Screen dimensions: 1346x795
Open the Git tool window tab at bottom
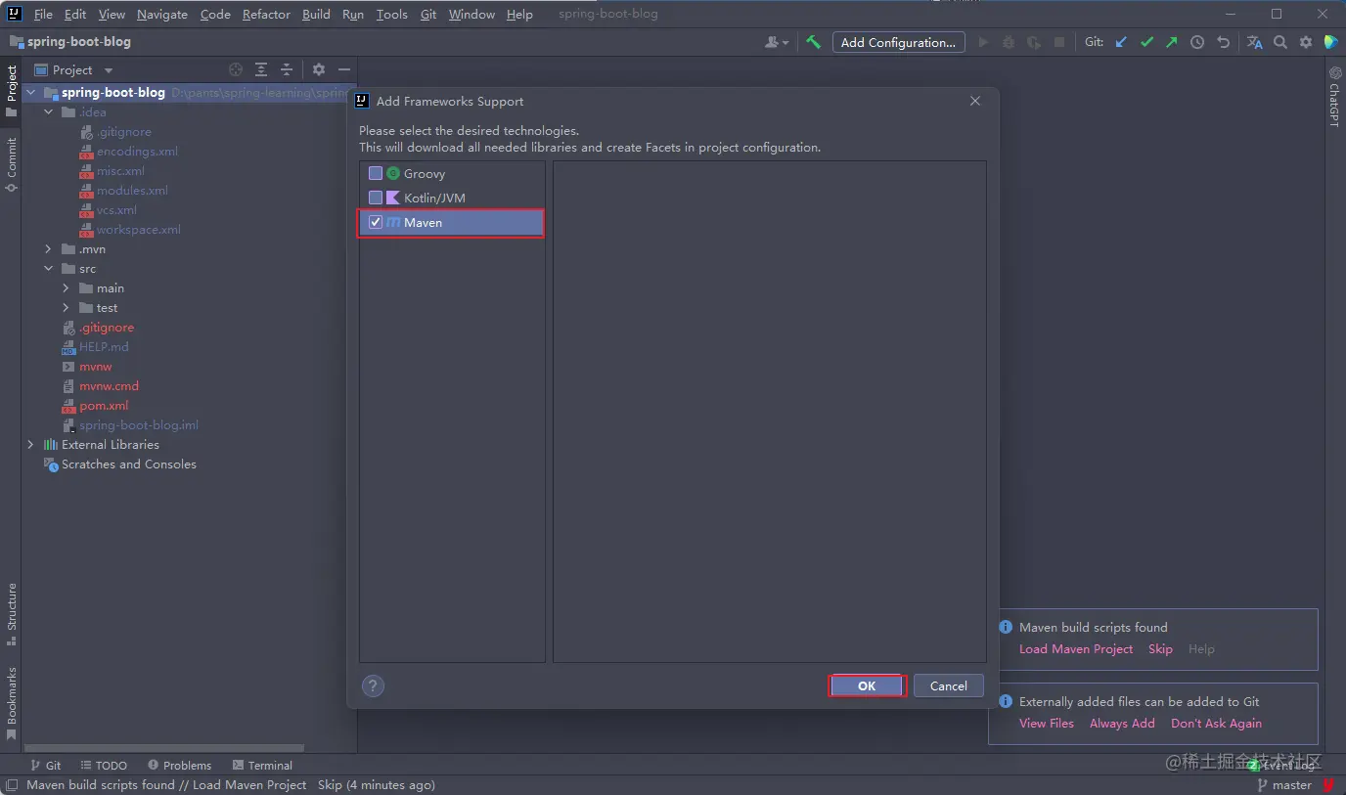tap(45, 765)
